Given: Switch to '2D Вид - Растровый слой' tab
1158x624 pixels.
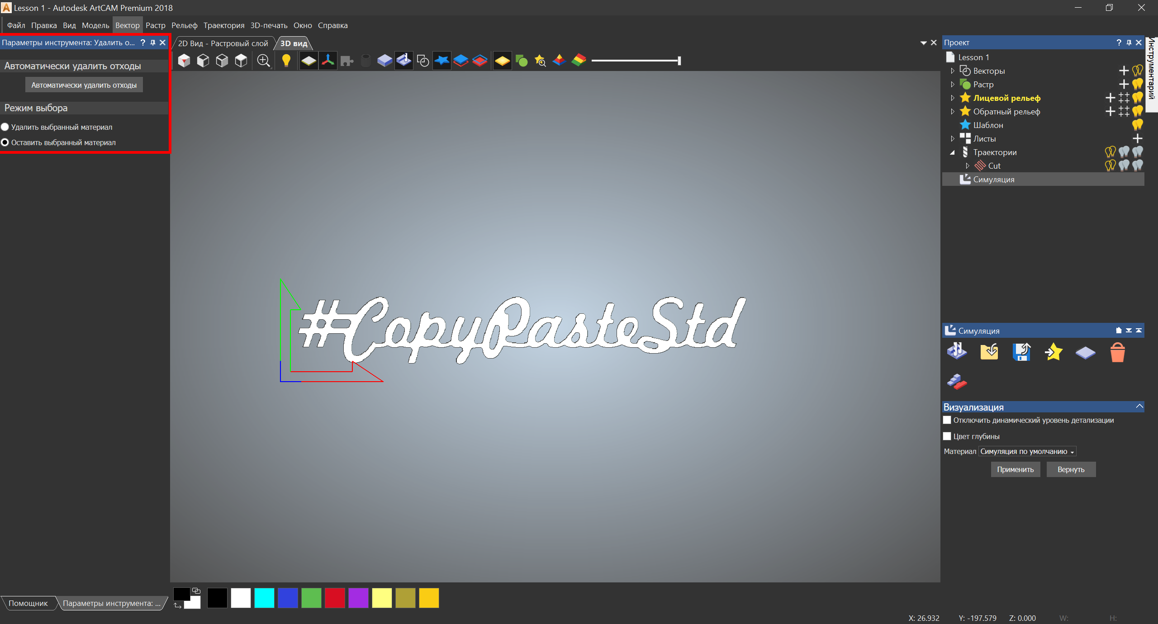Looking at the screenshot, I should [x=223, y=43].
